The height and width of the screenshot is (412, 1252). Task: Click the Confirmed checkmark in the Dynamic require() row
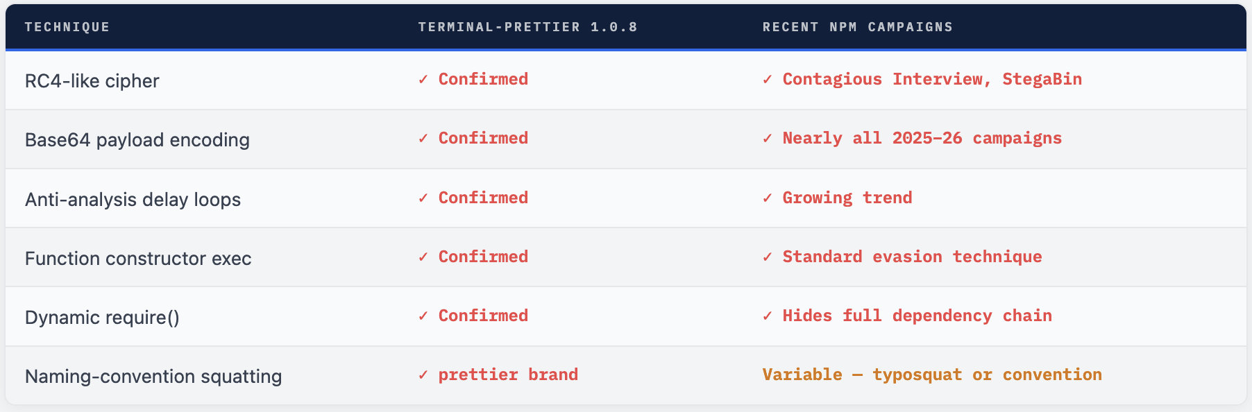pyautogui.click(x=423, y=316)
